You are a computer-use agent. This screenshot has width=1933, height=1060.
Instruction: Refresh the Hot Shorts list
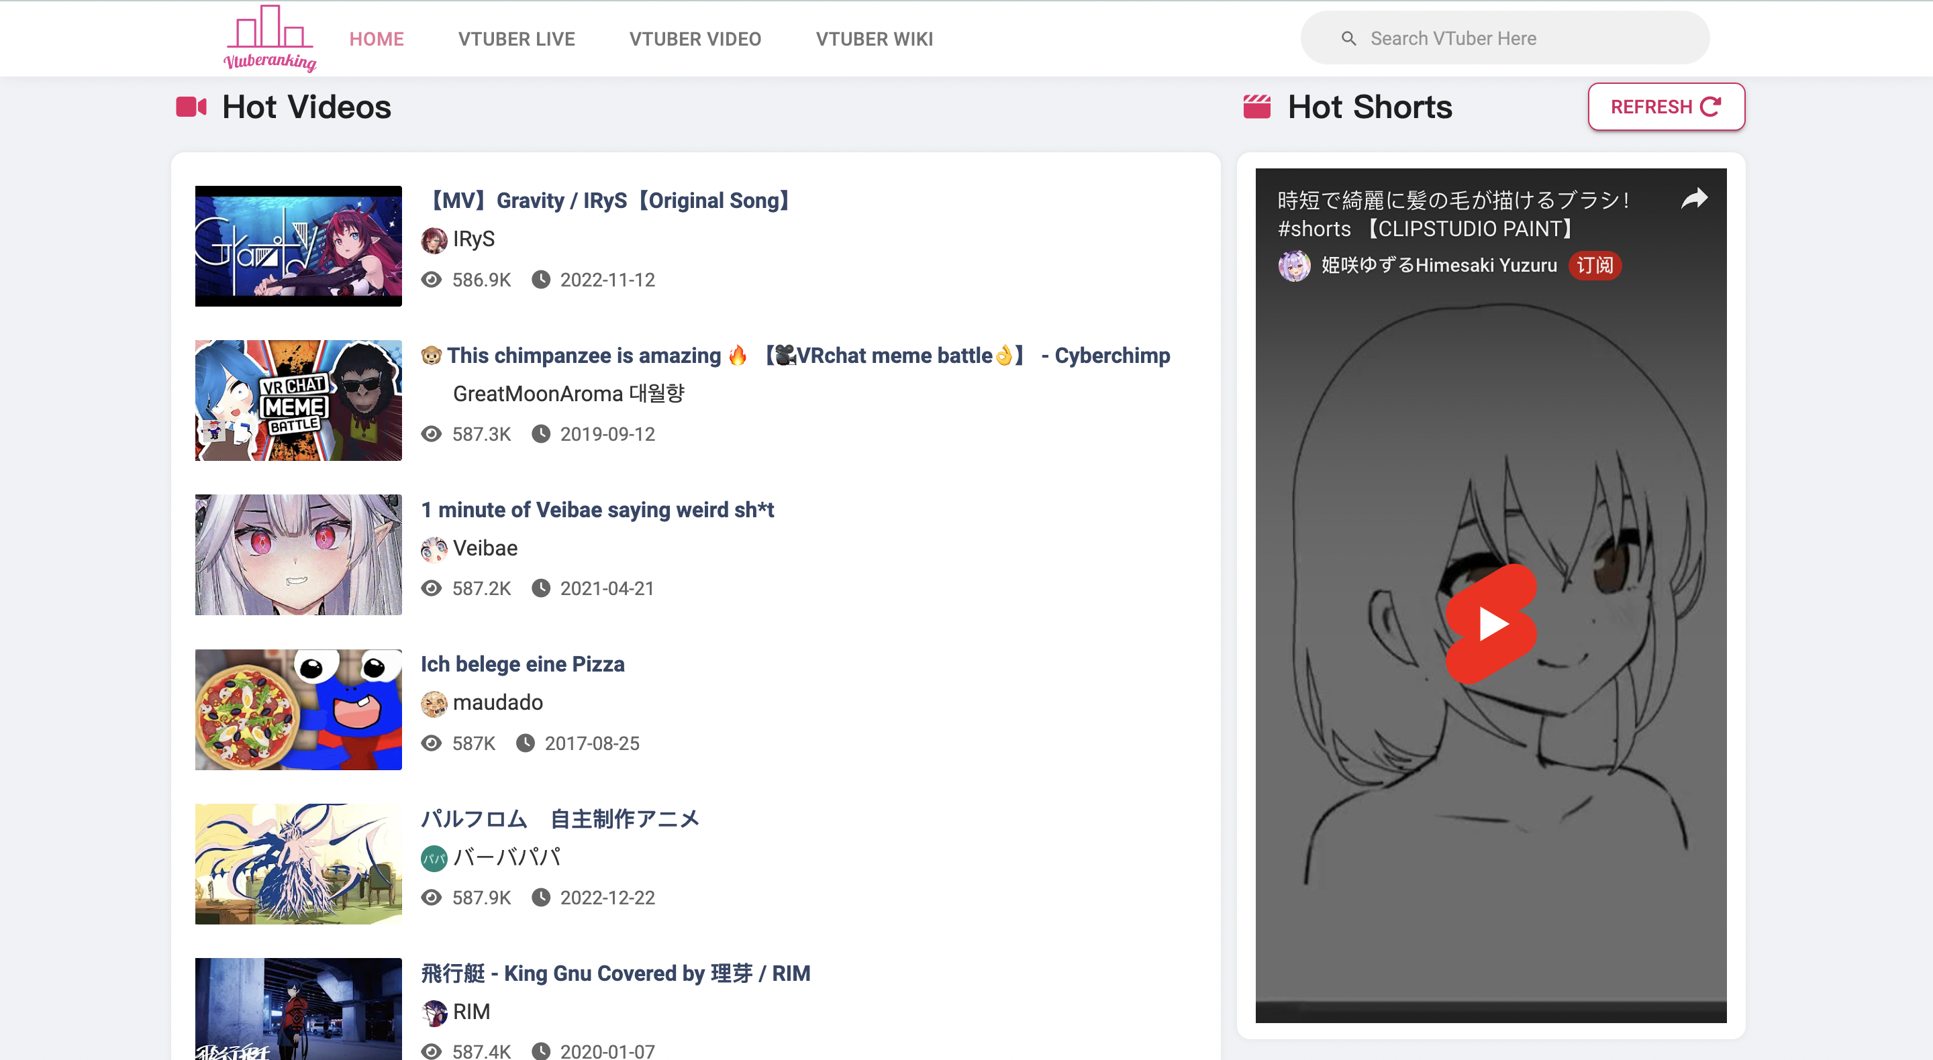coord(1666,107)
